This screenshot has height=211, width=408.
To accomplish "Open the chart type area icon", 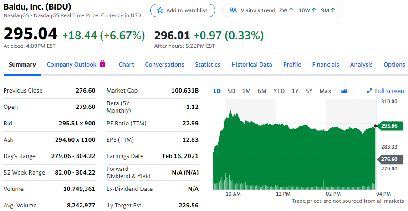I will (x=344, y=91).
